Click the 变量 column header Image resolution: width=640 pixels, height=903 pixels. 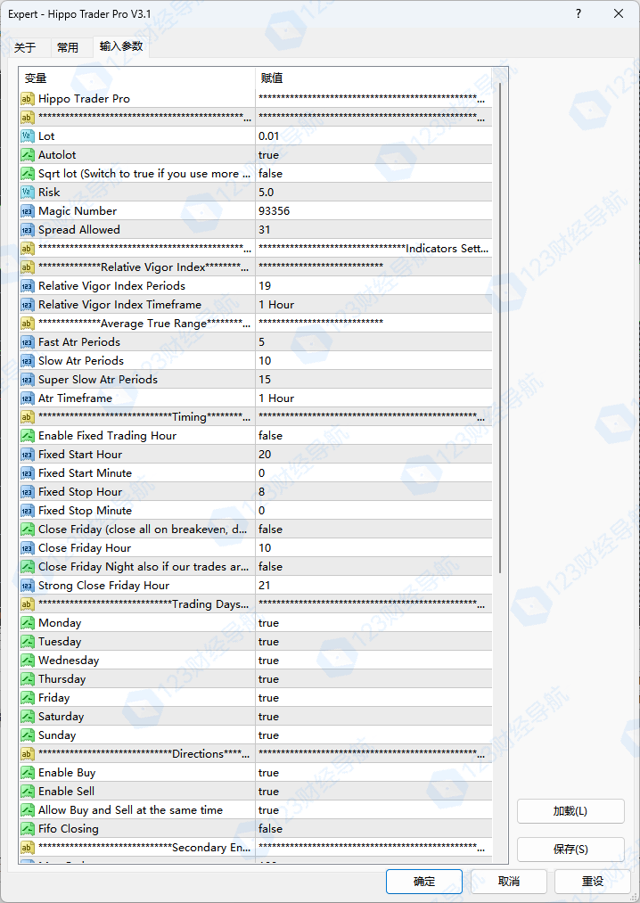tap(137, 78)
